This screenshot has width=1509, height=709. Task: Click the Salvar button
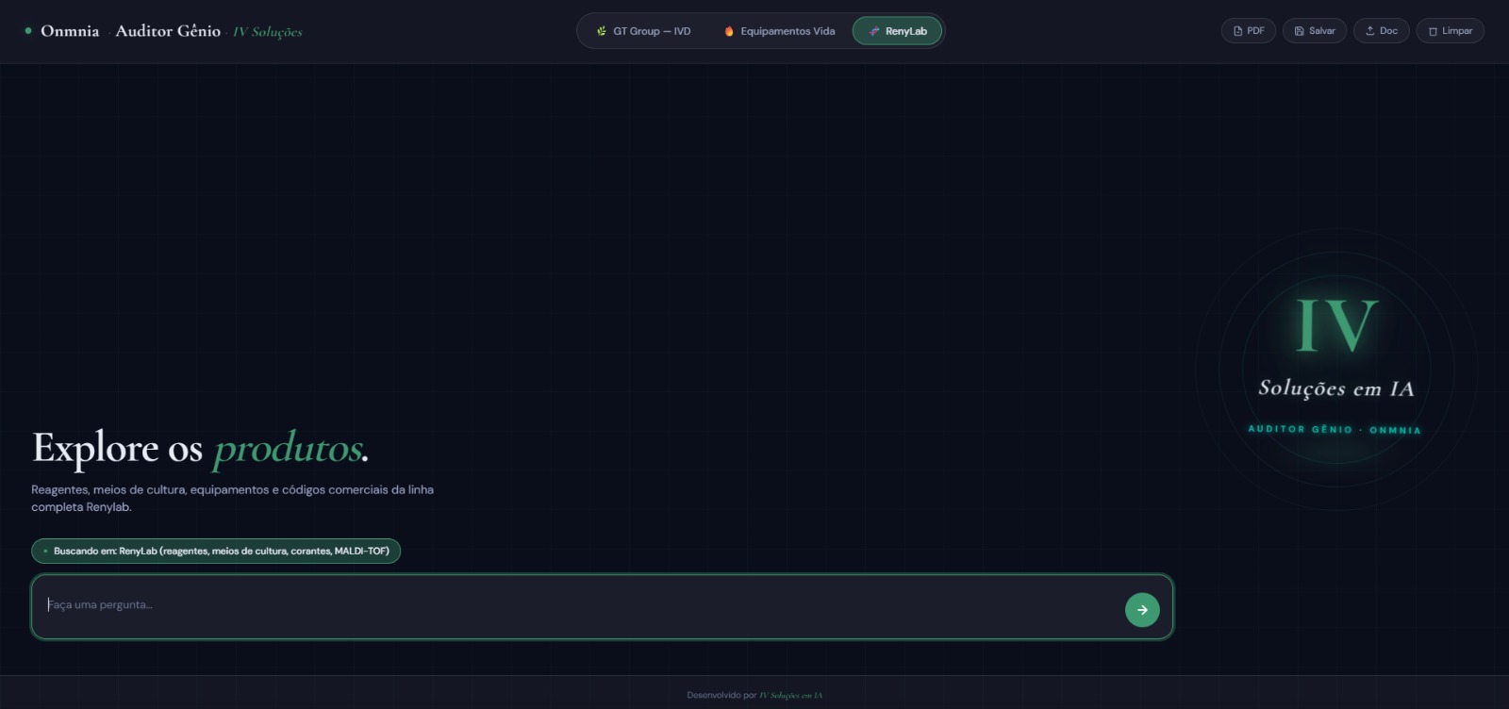pos(1315,31)
